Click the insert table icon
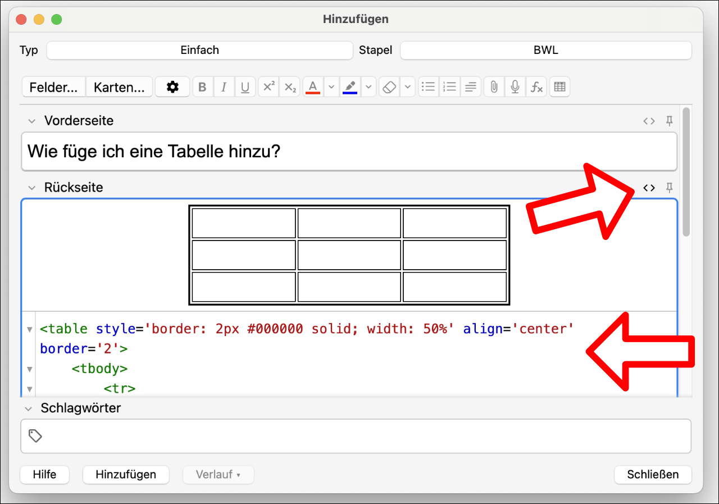 pyautogui.click(x=559, y=87)
